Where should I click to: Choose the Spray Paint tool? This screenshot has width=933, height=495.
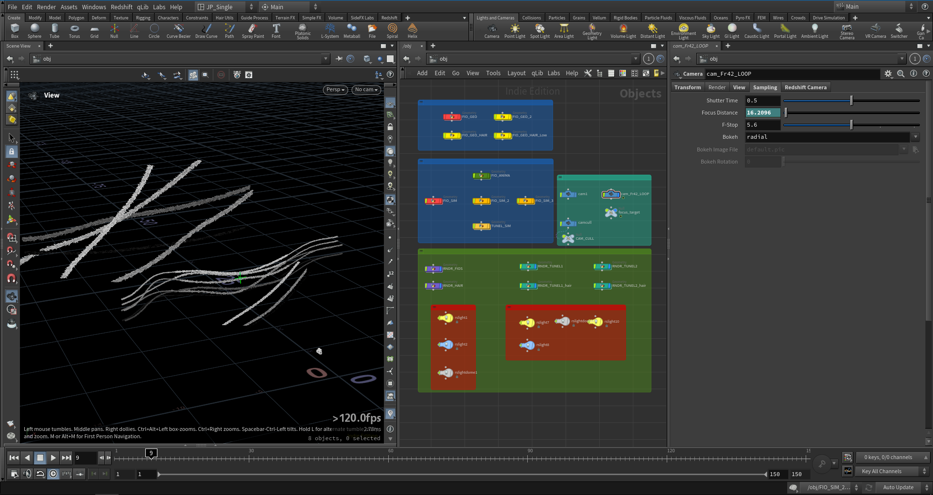pos(253,31)
